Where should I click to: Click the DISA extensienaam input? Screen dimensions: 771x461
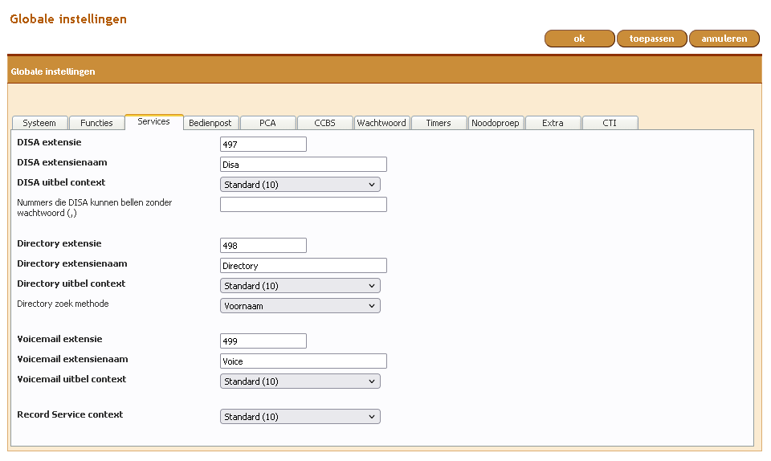pyautogui.click(x=304, y=165)
